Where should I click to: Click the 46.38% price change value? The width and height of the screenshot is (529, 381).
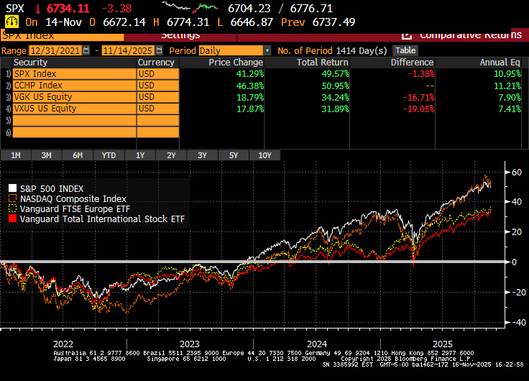click(249, 86)
